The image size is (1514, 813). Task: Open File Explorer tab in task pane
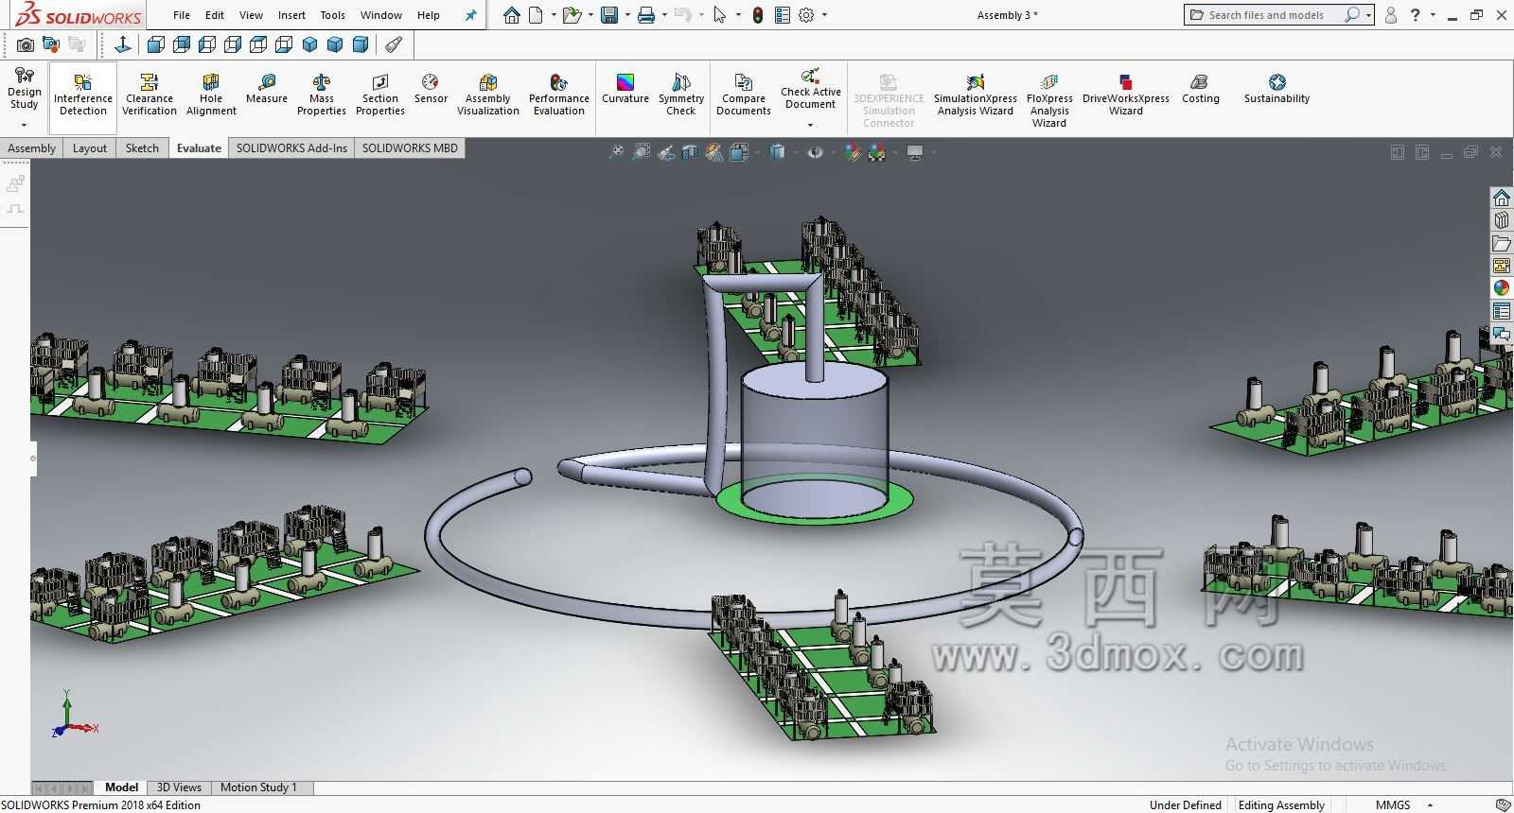1502,243
